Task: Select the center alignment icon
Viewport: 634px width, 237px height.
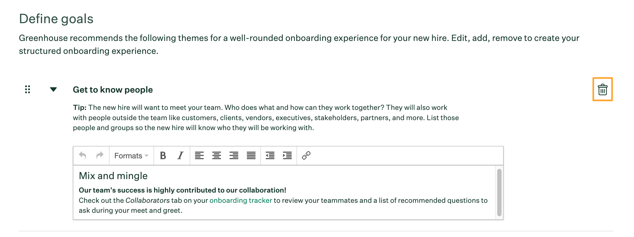Action: coord(217,155)
